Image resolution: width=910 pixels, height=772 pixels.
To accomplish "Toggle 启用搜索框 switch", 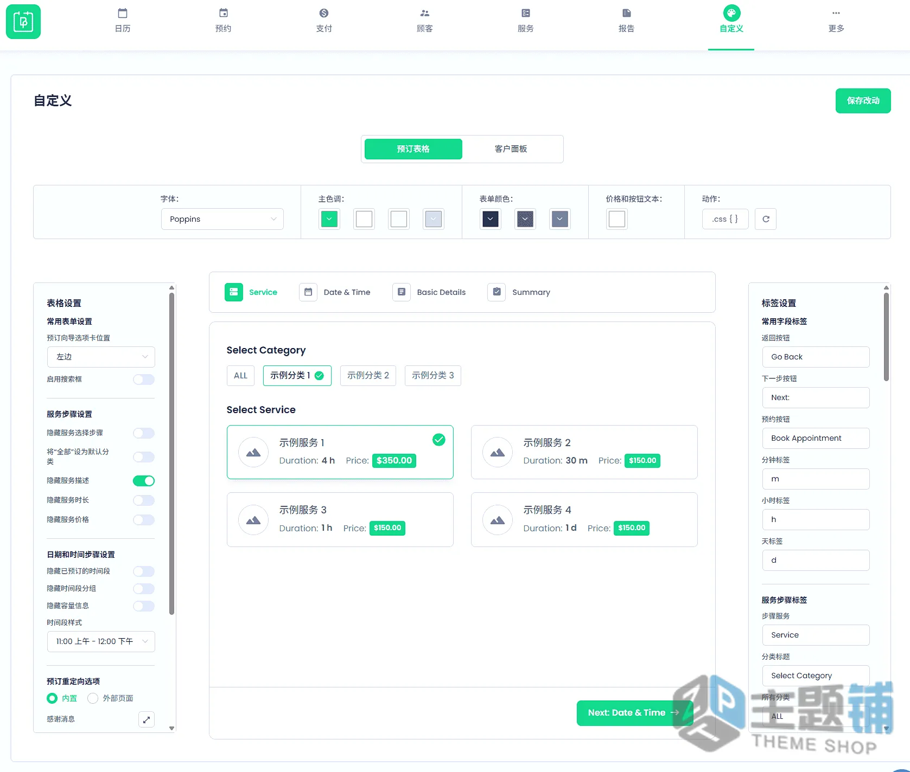I will [x=144, y=379].
